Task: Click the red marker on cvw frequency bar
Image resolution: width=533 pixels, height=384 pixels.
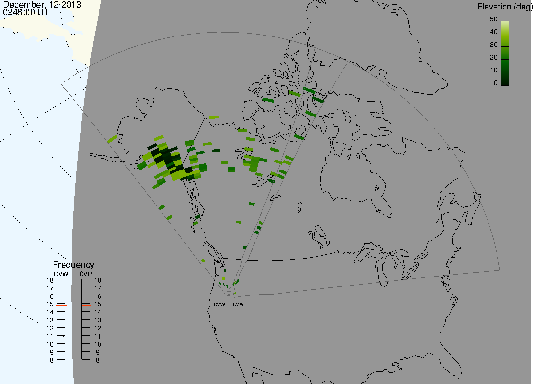Action: [61, 305]
